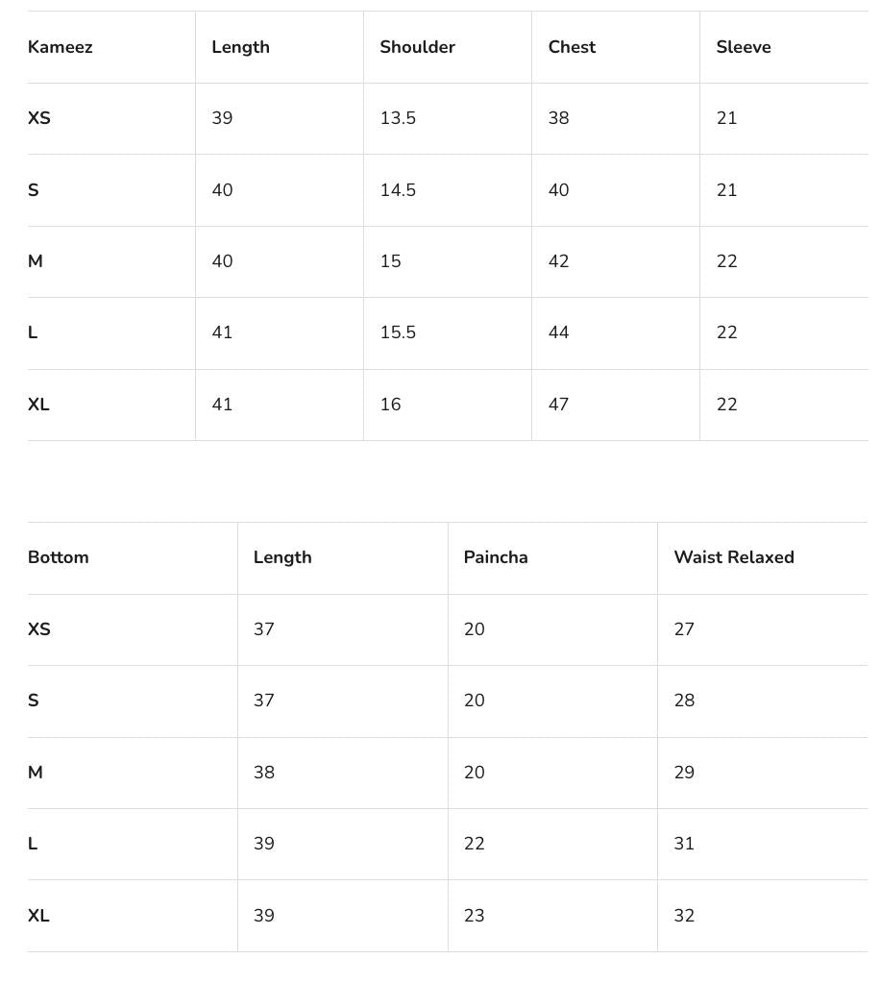The width and height of the screenshot is (880, 984).
Task: Click the Shoulder column header
Action: 417,47
